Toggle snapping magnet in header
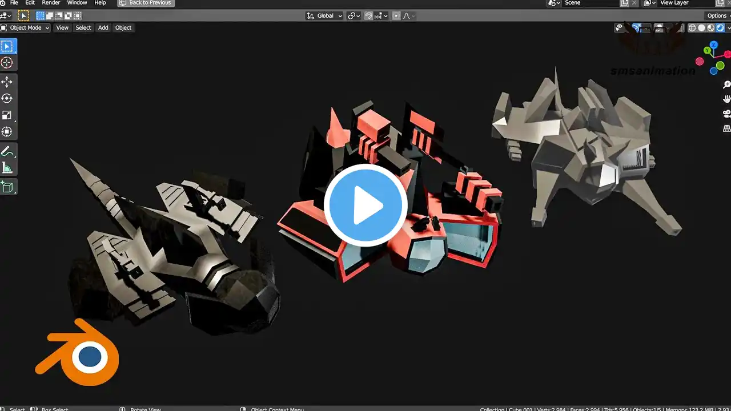The height and width of the screenshot is (411, 731). point(369,16)
